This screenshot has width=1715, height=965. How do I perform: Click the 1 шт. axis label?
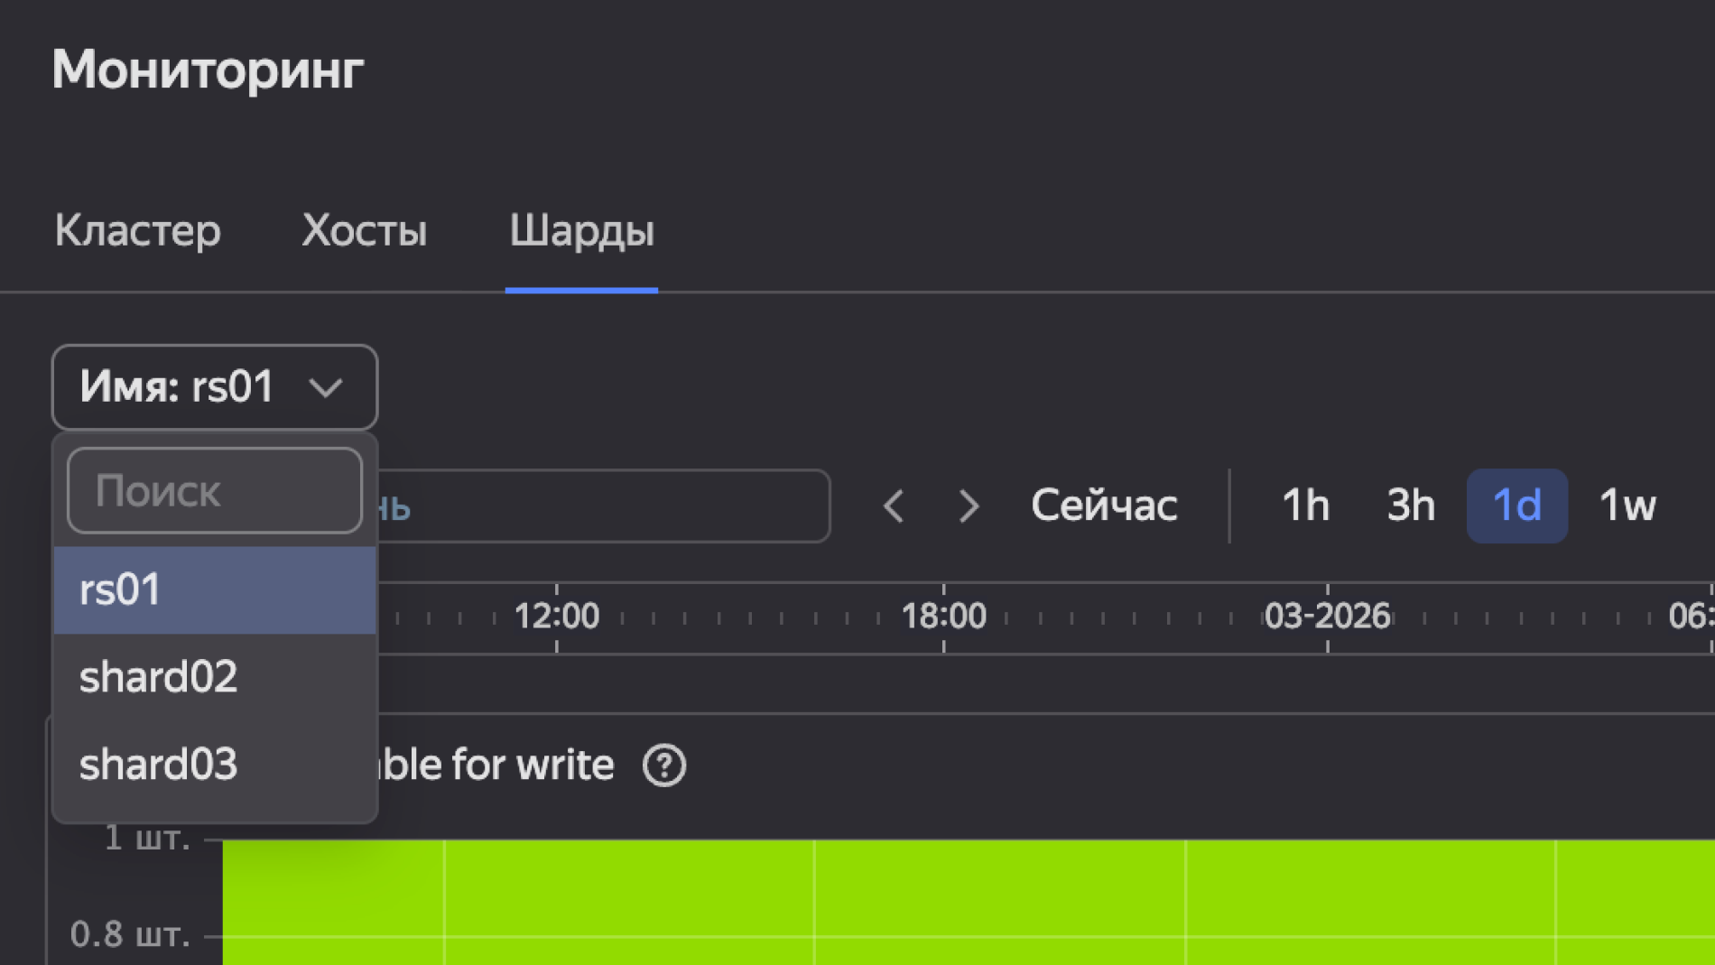pyautogui.click(x=147, y=839)
